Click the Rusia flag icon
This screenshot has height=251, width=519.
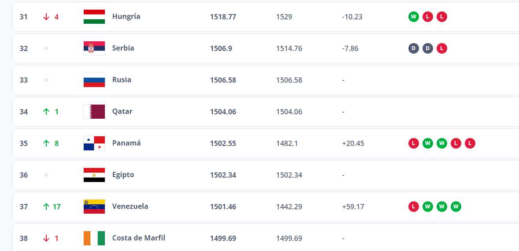(x=94, y=80)
